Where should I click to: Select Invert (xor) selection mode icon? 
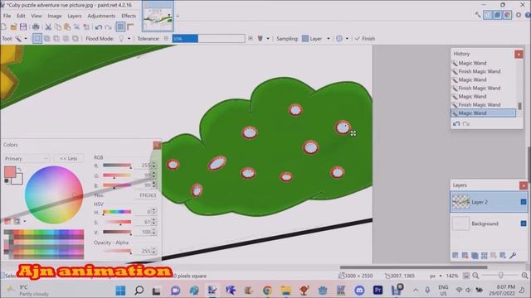click(76, 39)
